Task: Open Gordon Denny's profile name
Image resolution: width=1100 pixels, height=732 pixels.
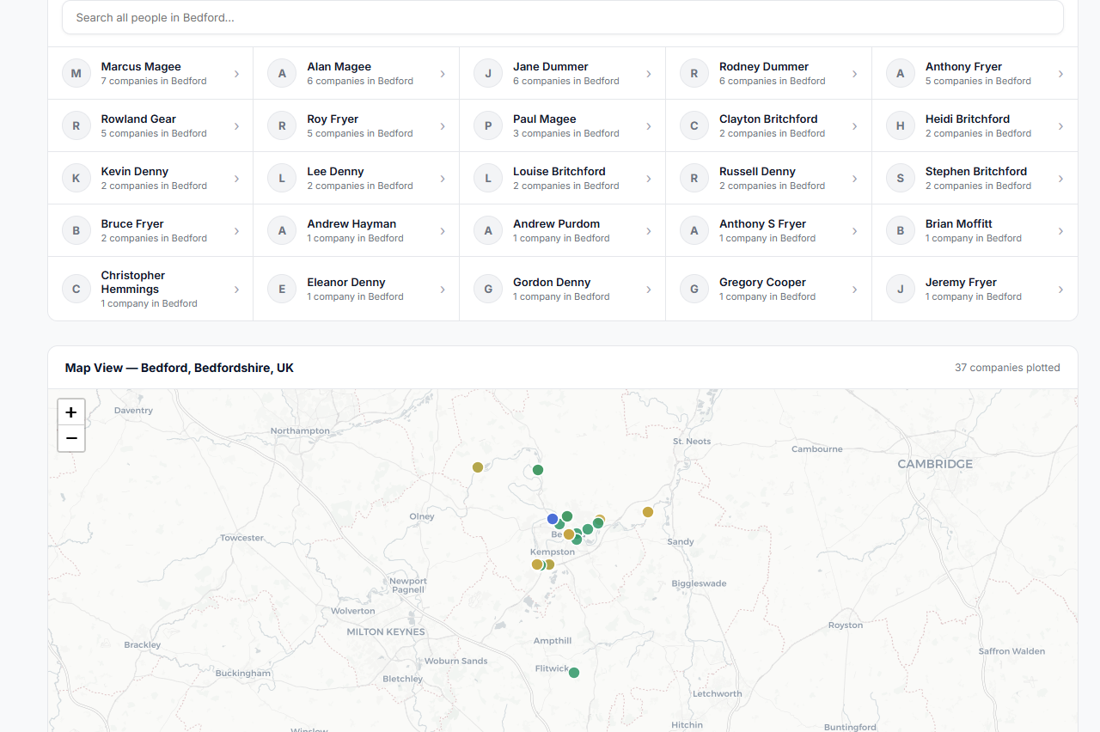Action: click(x=552, y=282)
